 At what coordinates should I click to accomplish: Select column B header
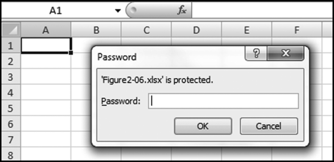pyautogui.click(x=96, y=30)
